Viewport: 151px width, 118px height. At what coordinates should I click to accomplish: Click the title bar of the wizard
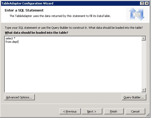pyautogui.click(x=70, y=3)
